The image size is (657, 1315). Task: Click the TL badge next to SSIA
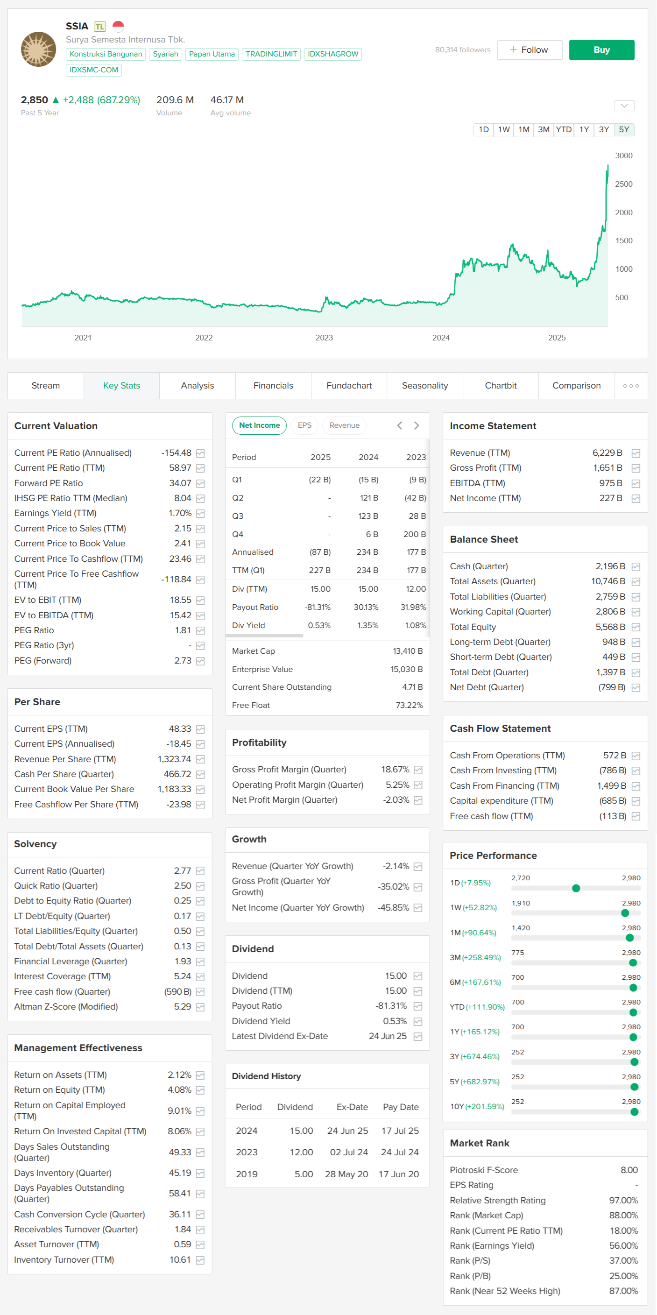coord(100,27)
